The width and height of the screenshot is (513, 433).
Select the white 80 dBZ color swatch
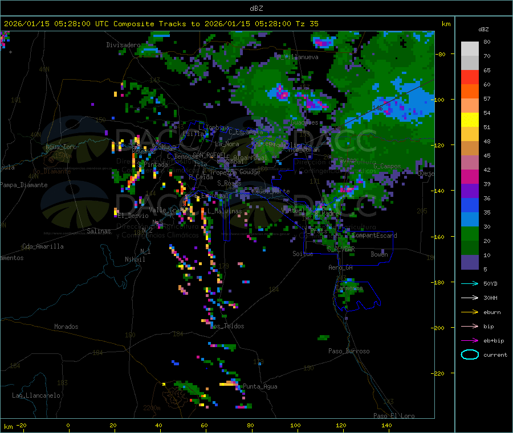point(470,49)
